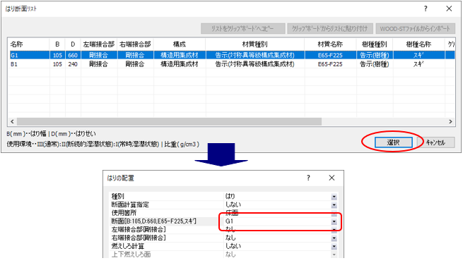Viewport: 463px width, 275px height.
Task: Click 告示(樹種) cell in B1 row
Action: tap(375, 64)
